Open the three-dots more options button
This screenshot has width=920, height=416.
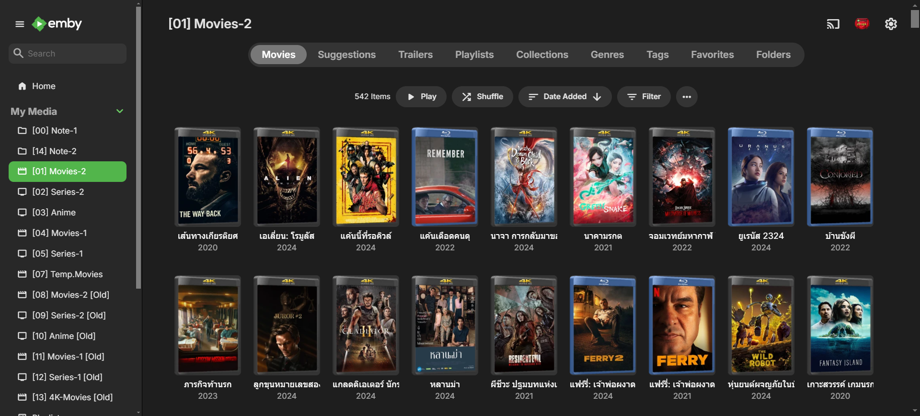point(687,97)
